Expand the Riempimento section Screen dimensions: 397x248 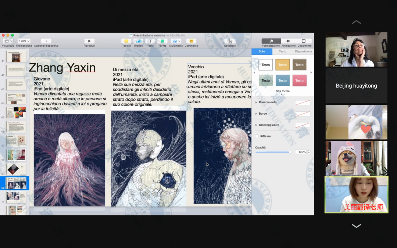[256, 102]
